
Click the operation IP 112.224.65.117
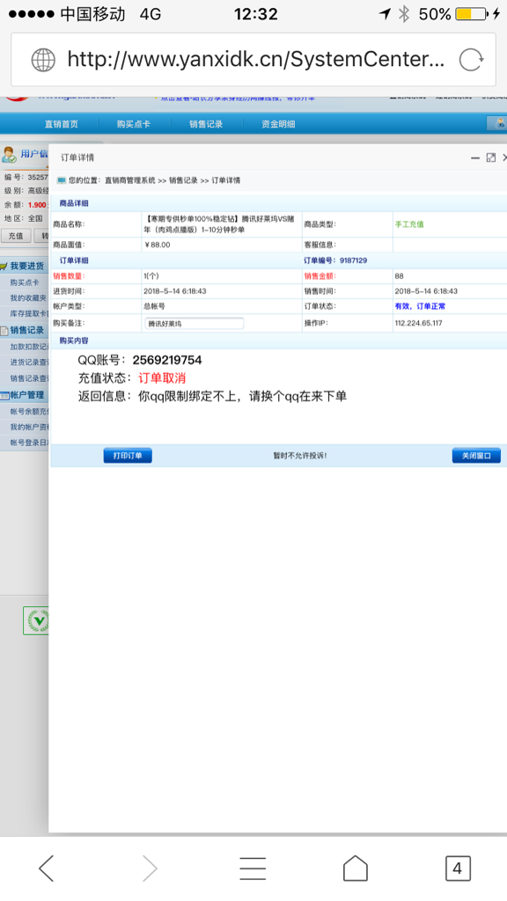pos(418,323)
